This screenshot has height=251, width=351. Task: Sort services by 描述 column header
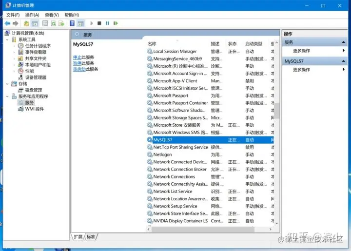point(215,44)
